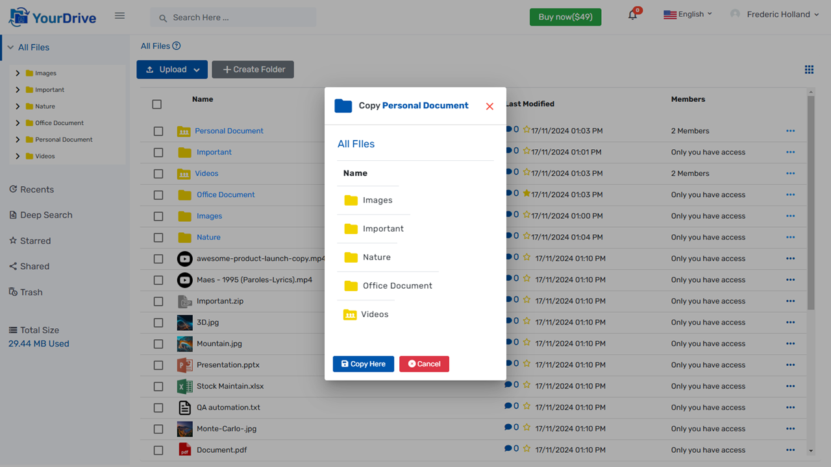This screenshot has height=467, width=831.
Task: Open the Starred section
Action: tap(35, 241)
